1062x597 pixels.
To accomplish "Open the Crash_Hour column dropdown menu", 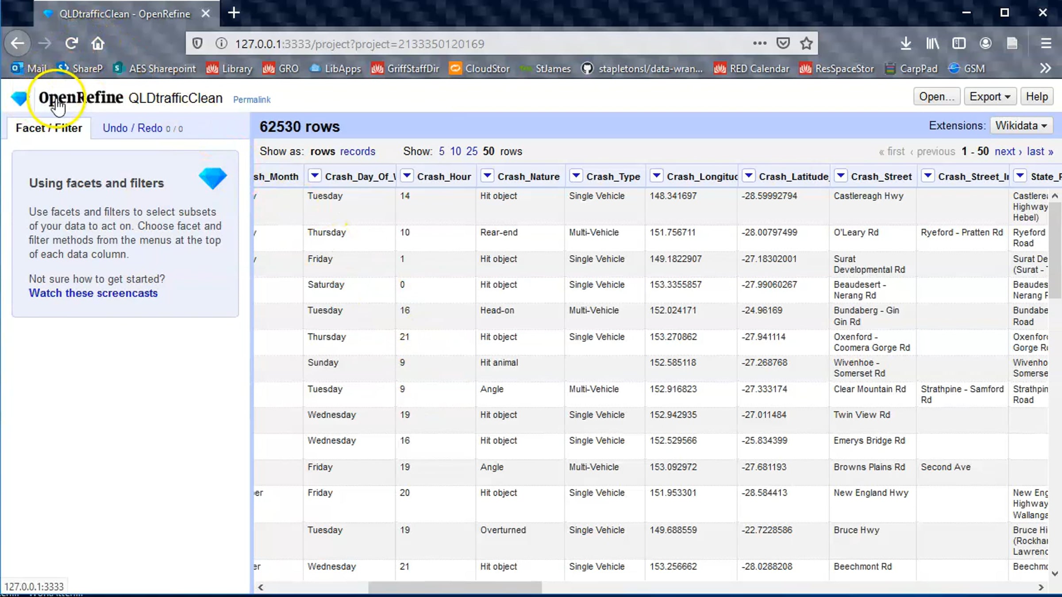I will point(407,176).
